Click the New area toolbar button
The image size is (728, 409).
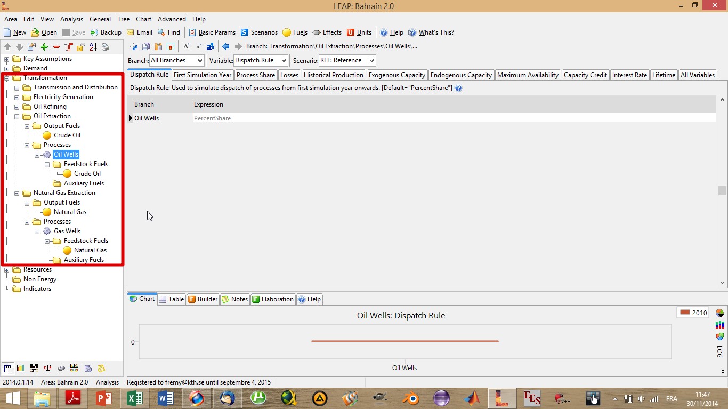pos(15,32)
